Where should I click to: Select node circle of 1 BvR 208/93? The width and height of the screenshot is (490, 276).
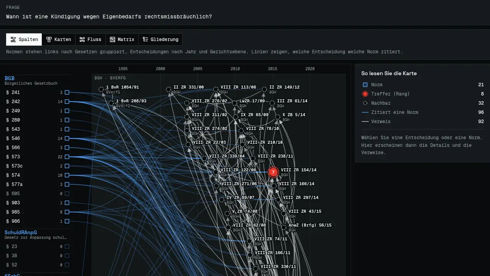tap(111, 103)
